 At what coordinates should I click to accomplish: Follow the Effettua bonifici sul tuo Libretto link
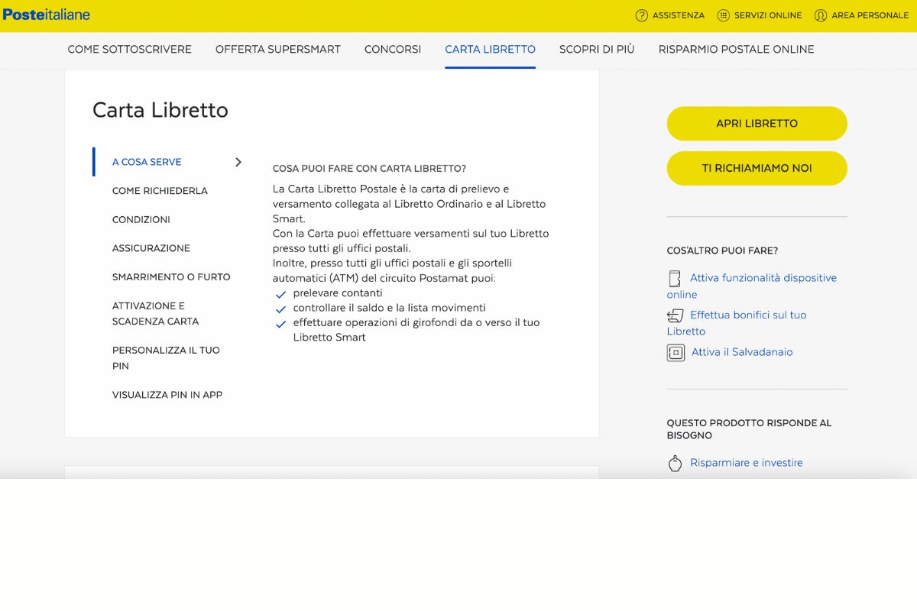click(737, 323)
